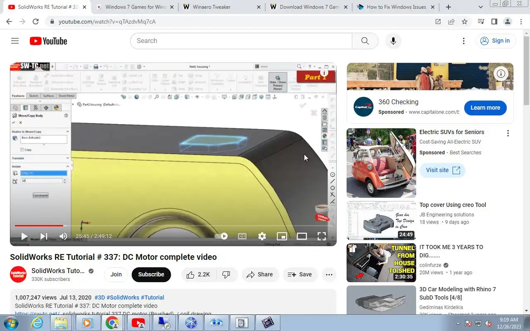
Task: Start search with the magnifier button
Action: click(x=365, y=41)
